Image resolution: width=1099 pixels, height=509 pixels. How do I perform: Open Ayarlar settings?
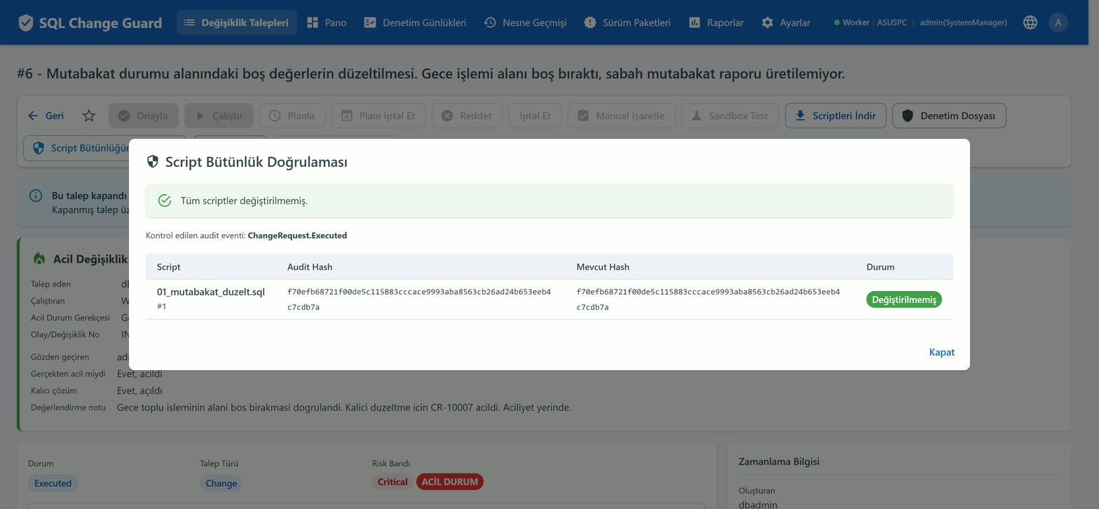click(786, 22)
